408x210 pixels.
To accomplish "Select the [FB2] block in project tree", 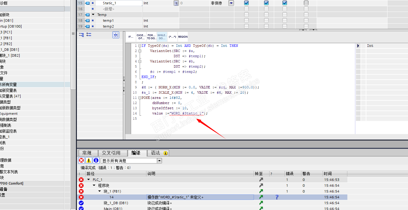I will click(x=6, y=44).
